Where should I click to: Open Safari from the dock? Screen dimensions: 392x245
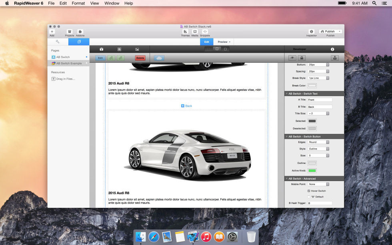pyautogui.click(x=154, y=237)
